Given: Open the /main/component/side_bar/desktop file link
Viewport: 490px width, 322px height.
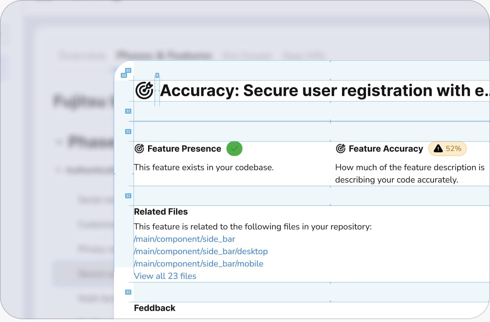Looking at the screenshot, I should click(x=201, y=251).
